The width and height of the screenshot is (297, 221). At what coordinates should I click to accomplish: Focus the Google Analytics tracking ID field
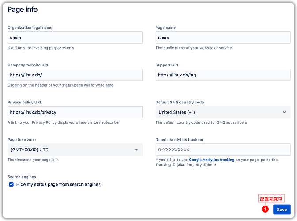223,149
